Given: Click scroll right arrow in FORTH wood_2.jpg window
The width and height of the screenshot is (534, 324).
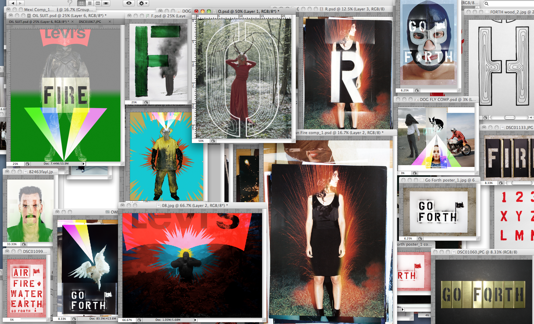Looking at the screenshot, I should tap(530, 118).
